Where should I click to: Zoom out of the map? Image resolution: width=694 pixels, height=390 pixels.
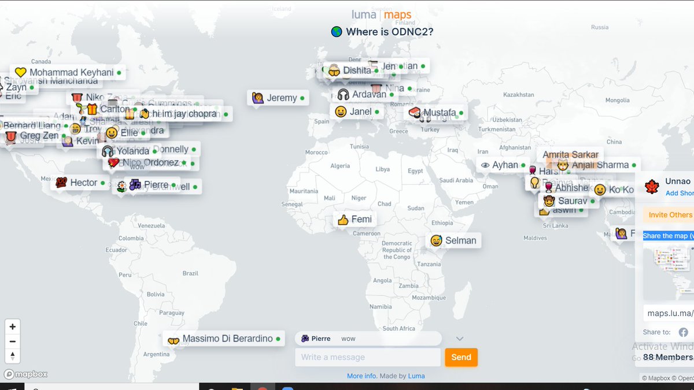point(12,341)
